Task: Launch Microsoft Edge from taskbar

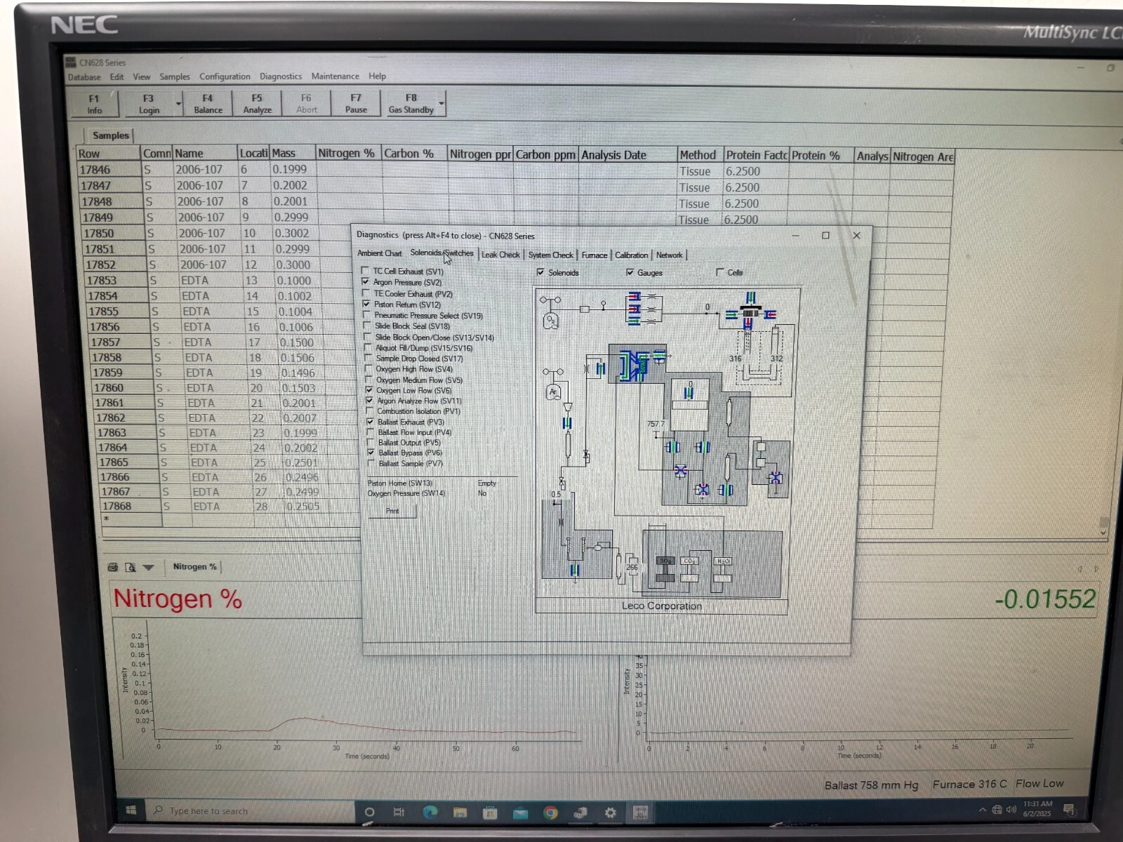Action: (430, 812)
